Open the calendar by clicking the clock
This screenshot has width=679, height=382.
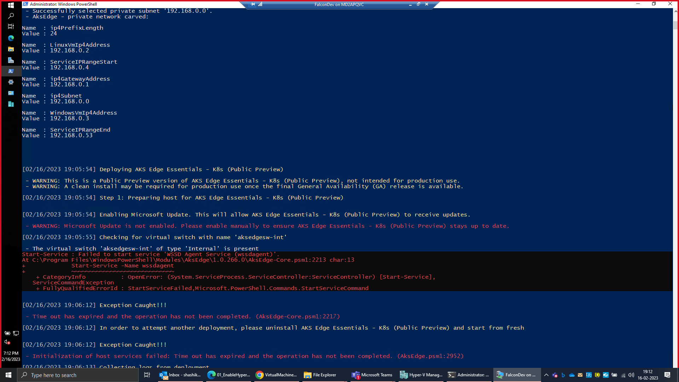[647, 375]
